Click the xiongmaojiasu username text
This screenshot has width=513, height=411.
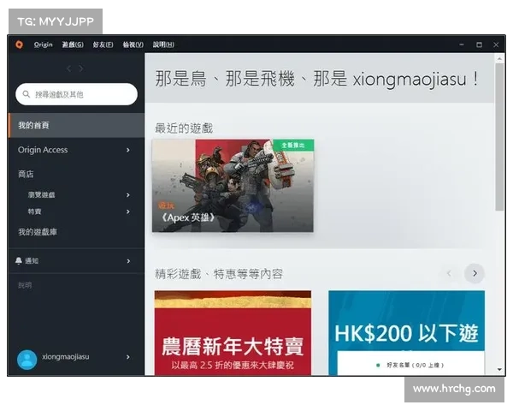(66, 356)
